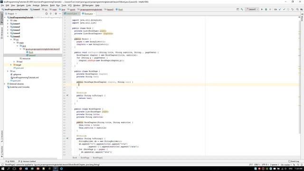Open the Refactor menu
This screenshot has width=304, height=171.
[44, 5]
